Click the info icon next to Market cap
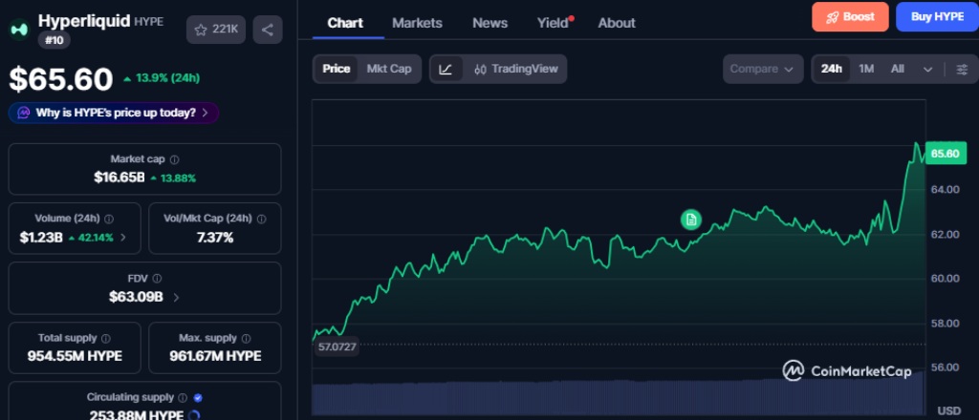Viewport: 979px width, 420px height. (x=175, y=159)
